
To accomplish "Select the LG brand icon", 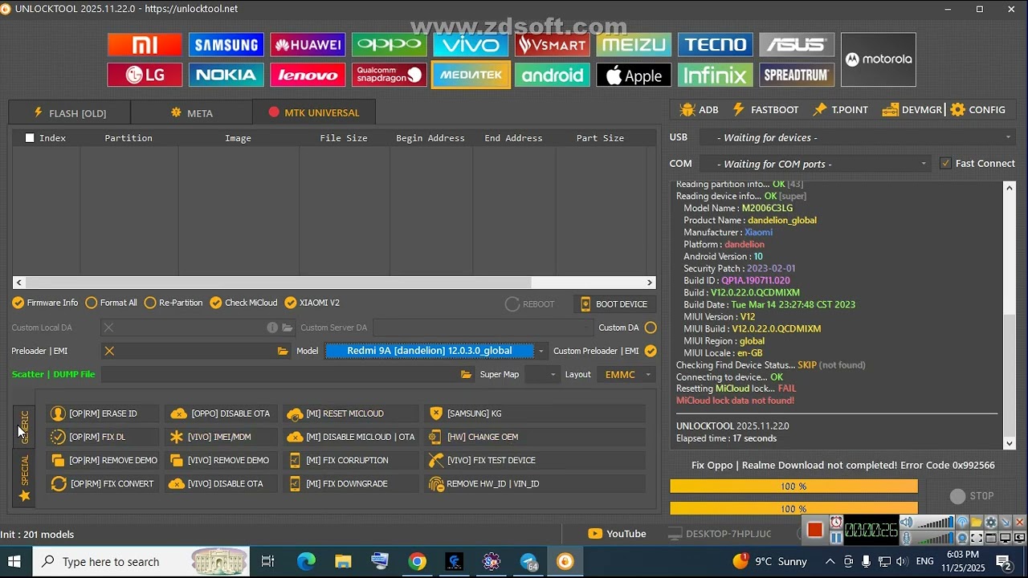I will (x=145, y=75).
